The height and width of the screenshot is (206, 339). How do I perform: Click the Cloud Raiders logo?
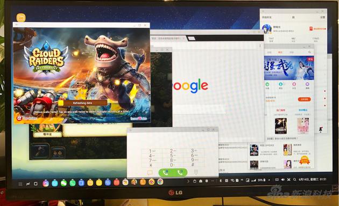pos(46,58)
